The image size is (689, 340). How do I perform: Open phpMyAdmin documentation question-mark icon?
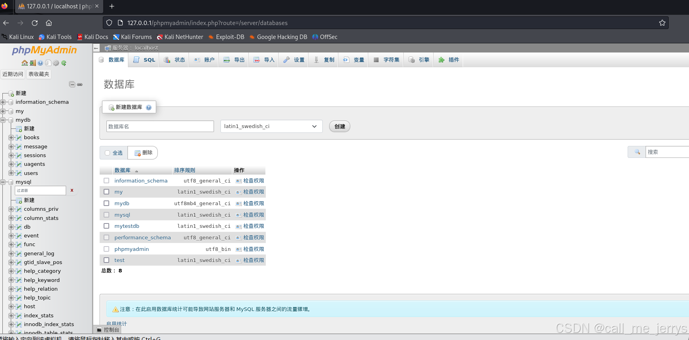[40, 63]
